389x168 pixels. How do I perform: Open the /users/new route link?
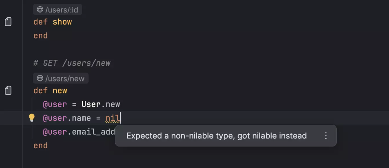tap(65, 79)
